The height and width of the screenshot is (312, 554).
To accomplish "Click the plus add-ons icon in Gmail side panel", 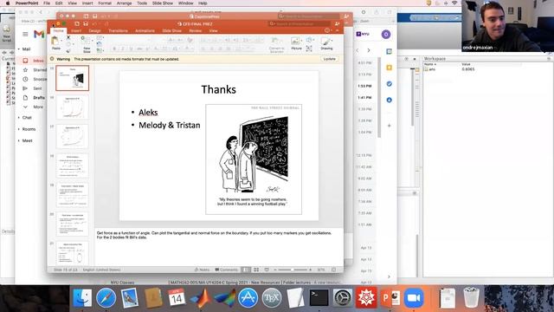I will 389,126.
